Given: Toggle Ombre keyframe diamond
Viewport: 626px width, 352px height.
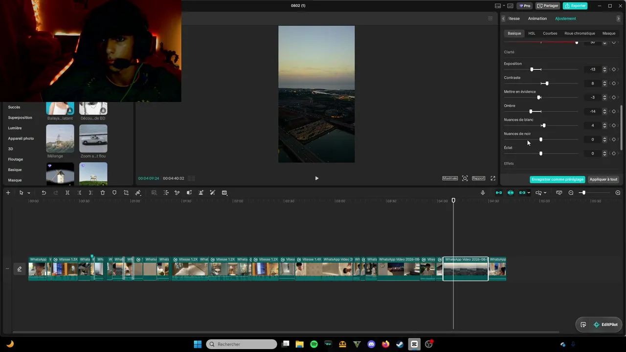Looking at the screenshot, I should click(614, 111).
